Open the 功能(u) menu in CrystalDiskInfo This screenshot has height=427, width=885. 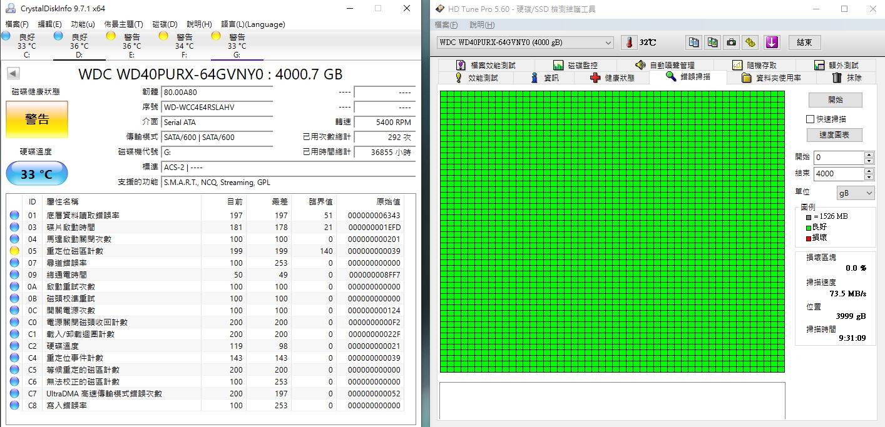coord(83,24)
